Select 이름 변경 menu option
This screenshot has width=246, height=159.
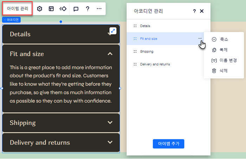(228, 61)
